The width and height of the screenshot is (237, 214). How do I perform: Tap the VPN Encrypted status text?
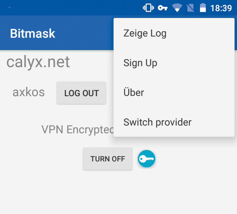pyautogui.click(x=77, y=130)
